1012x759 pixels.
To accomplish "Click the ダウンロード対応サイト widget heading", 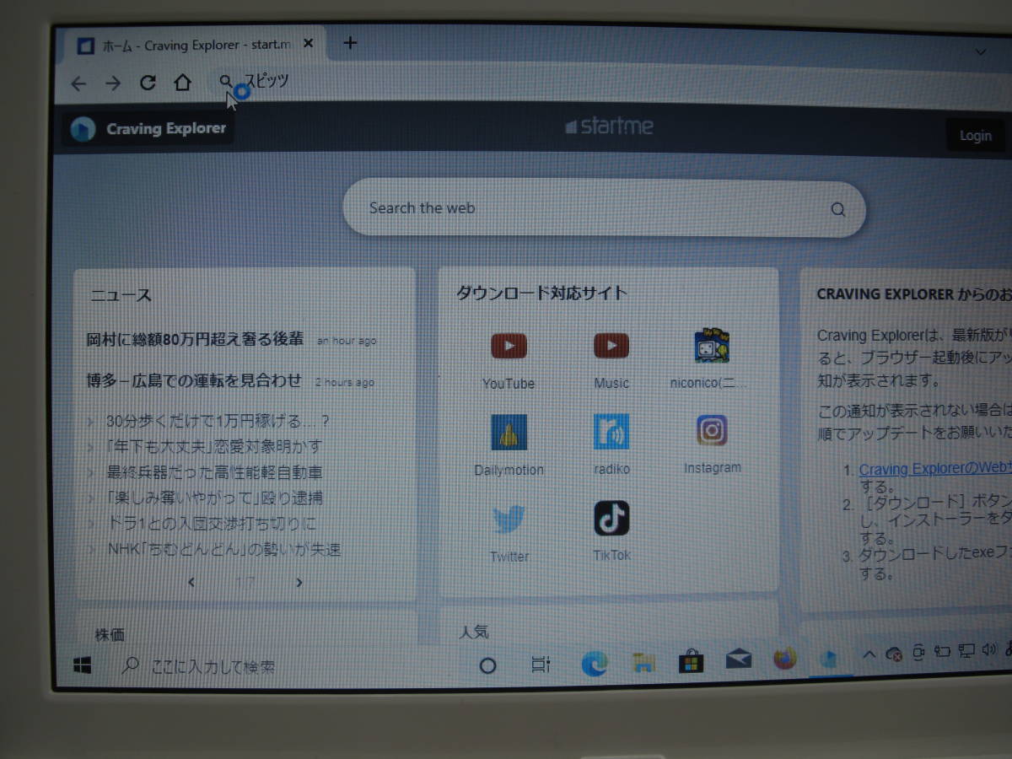I will tap(541, 293).
